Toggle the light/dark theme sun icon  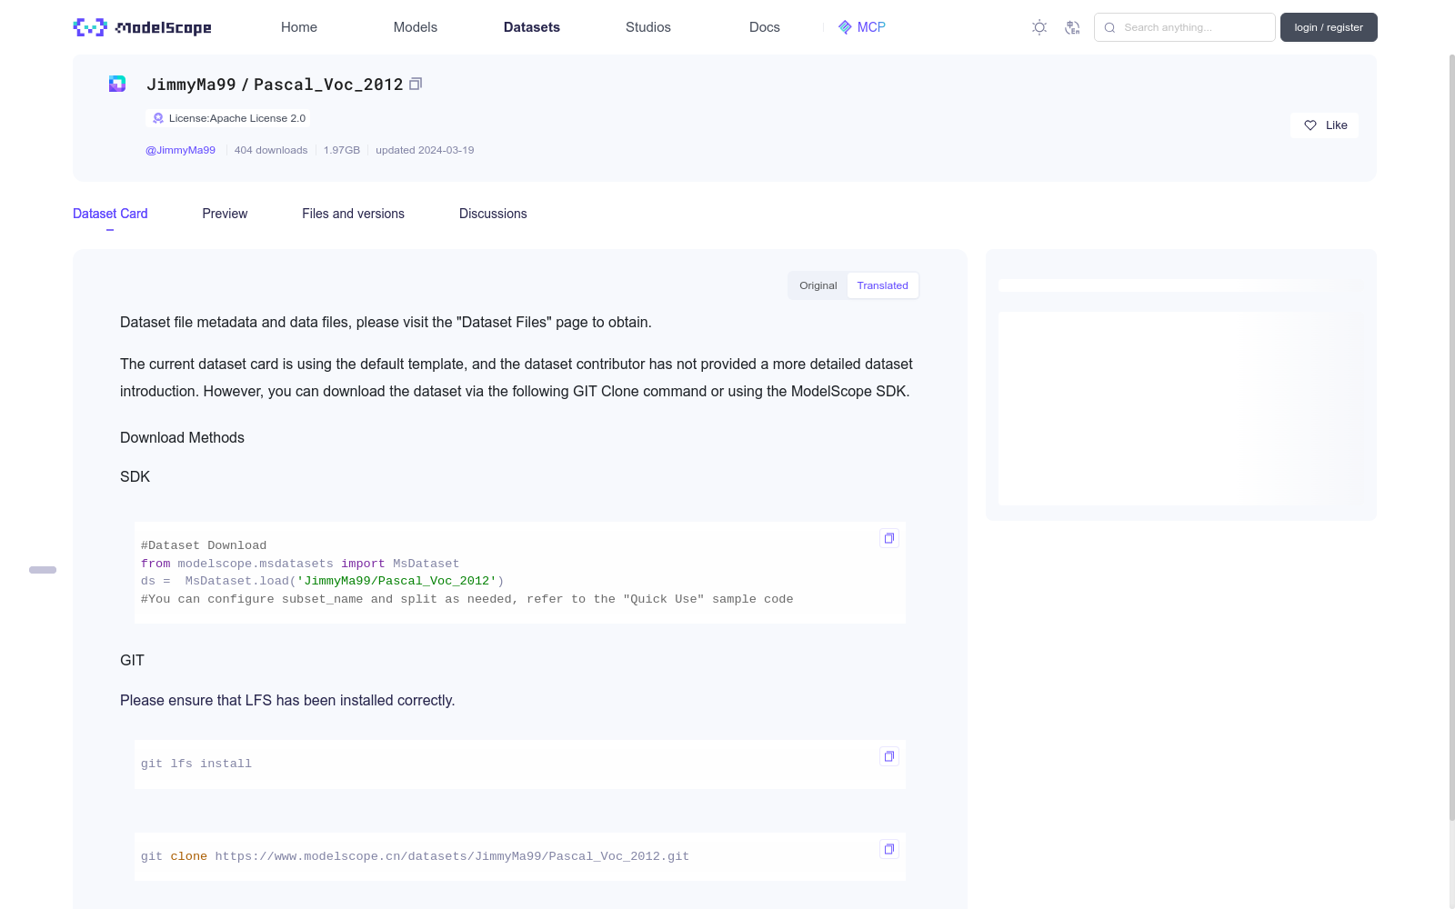1039,27
